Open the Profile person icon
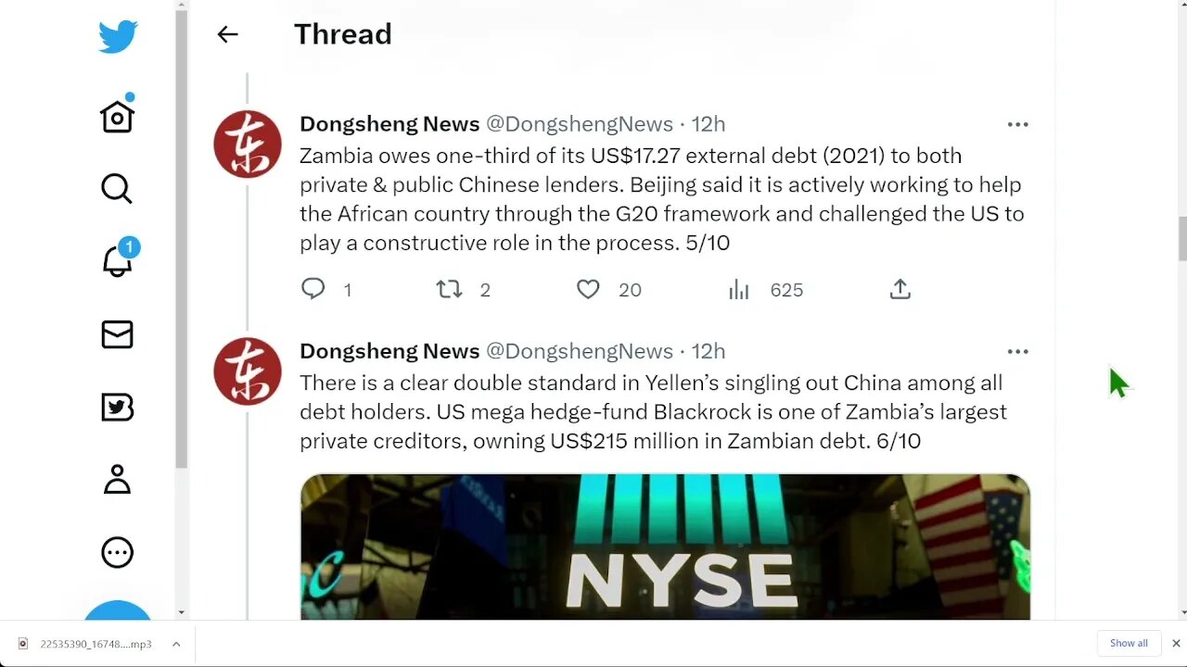The width and height of the screenshot is (1187, 667). (x=118, y=480)
